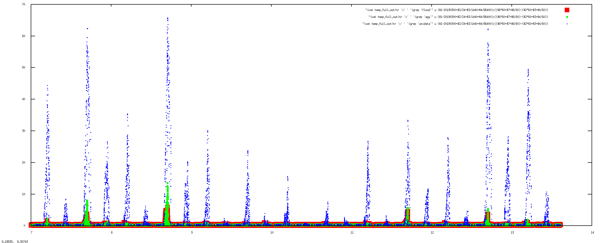The image size is (609, 243).
Task: Click the y-axis tick label 20
Action: [24, 163]
